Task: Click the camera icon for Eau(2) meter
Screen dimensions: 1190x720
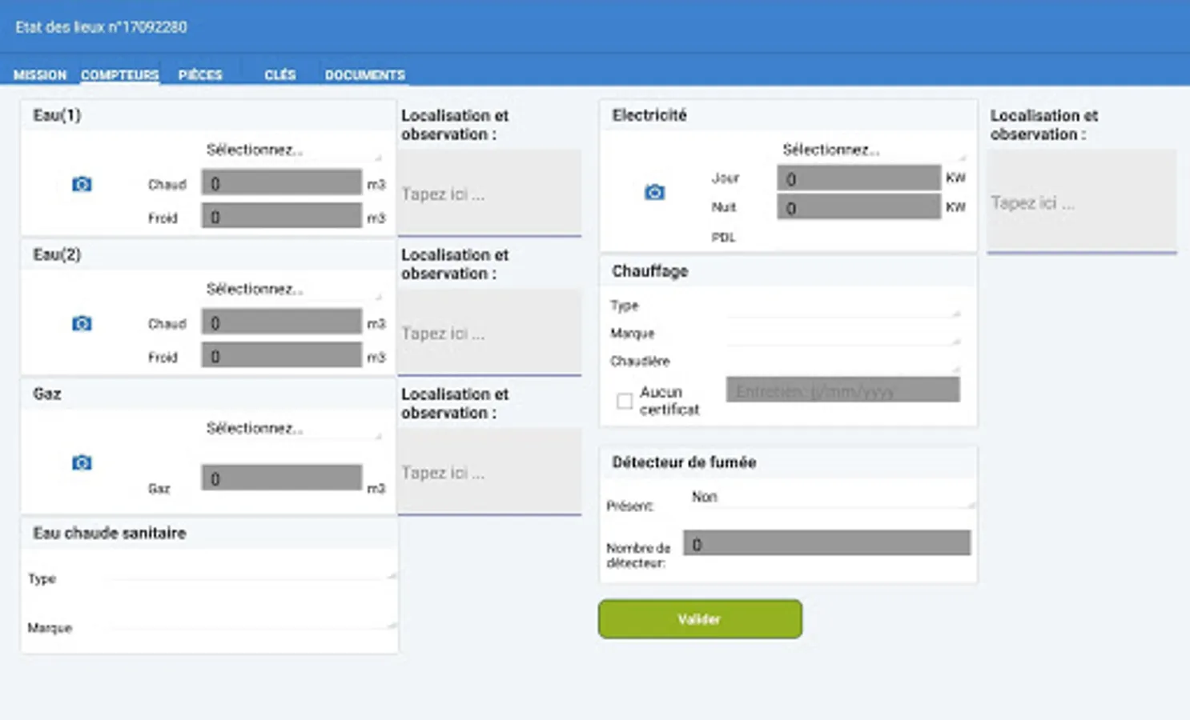Action: coord(82,323)
